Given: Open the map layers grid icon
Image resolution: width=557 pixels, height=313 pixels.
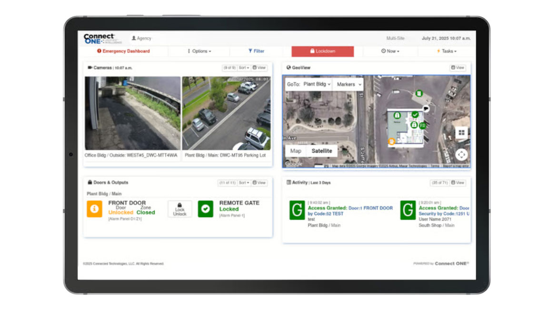Looking at the screenshot, I should (x=461, y=133).
